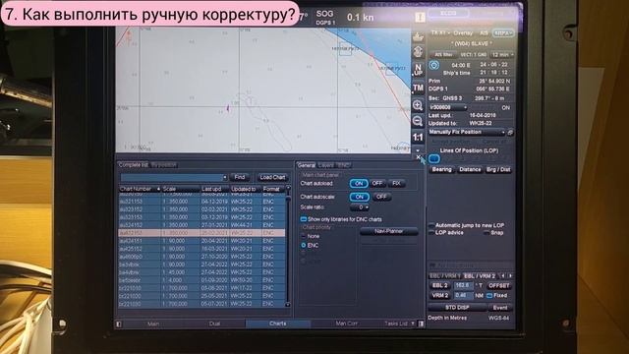Image resolution: width=629 pixels, height=354 pixels.
Task: Close the bottom panel with X icon
Action: [x=418, y=157]
